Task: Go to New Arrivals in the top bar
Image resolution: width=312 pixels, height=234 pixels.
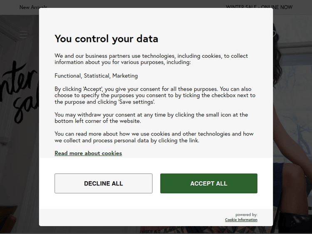Action: 33,7
